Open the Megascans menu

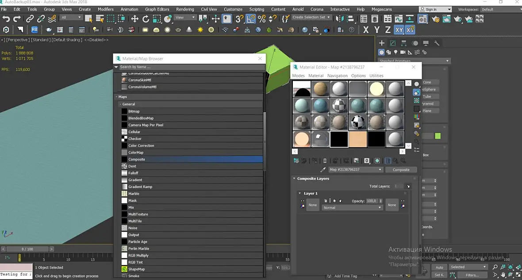click(381, 9)
